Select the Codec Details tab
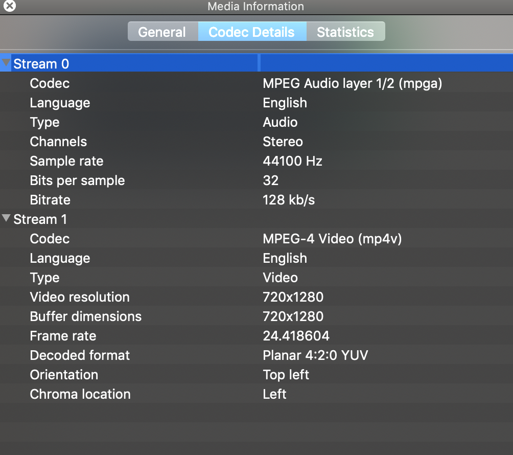The height and width of the screenshot is (455, 513). pos(252,31)
